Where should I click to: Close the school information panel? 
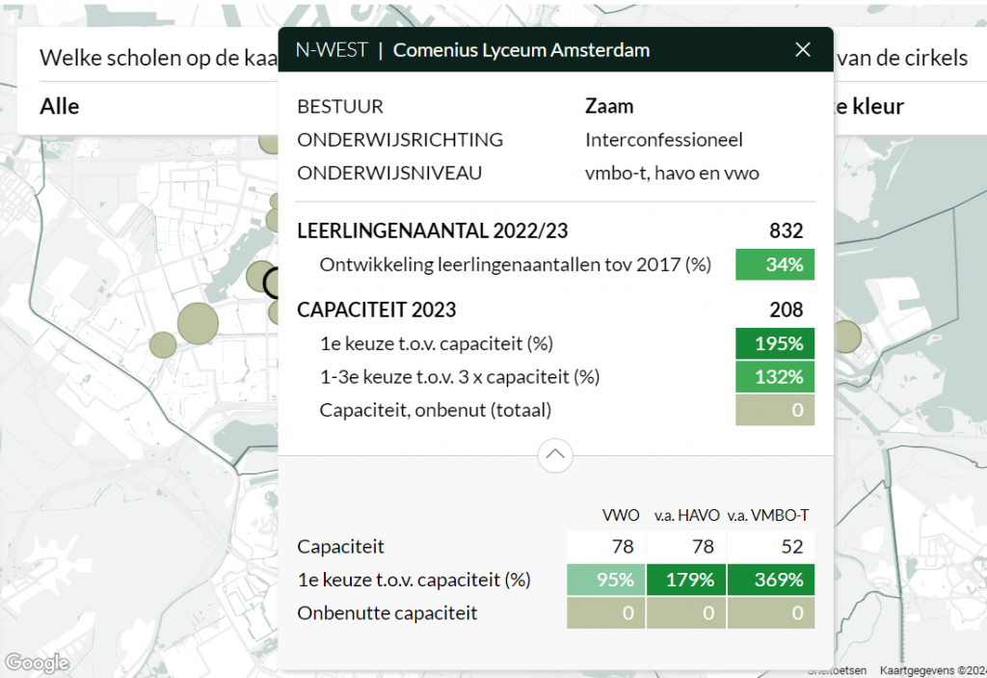(x=803, y=49)
